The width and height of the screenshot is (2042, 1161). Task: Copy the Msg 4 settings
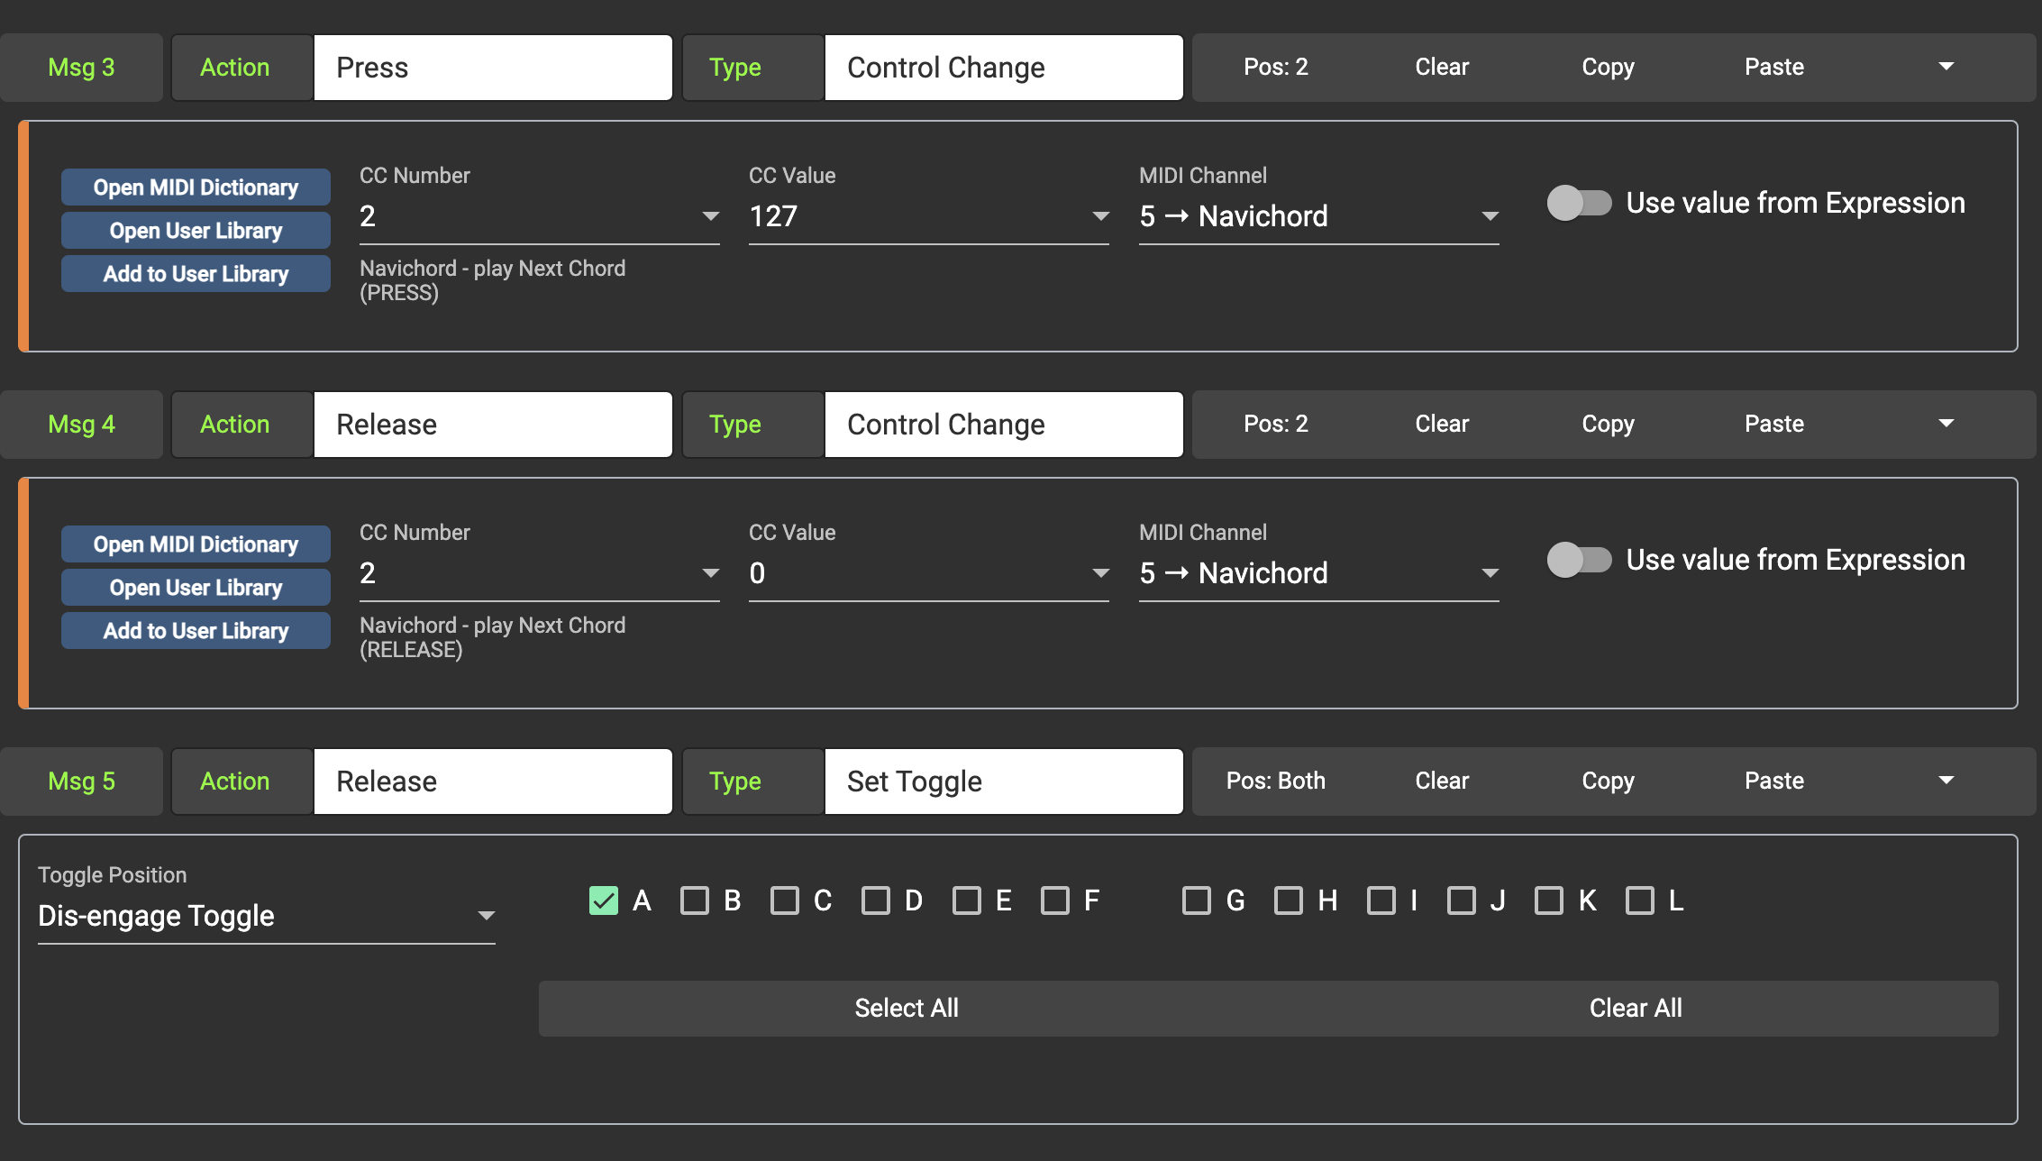1608,424
